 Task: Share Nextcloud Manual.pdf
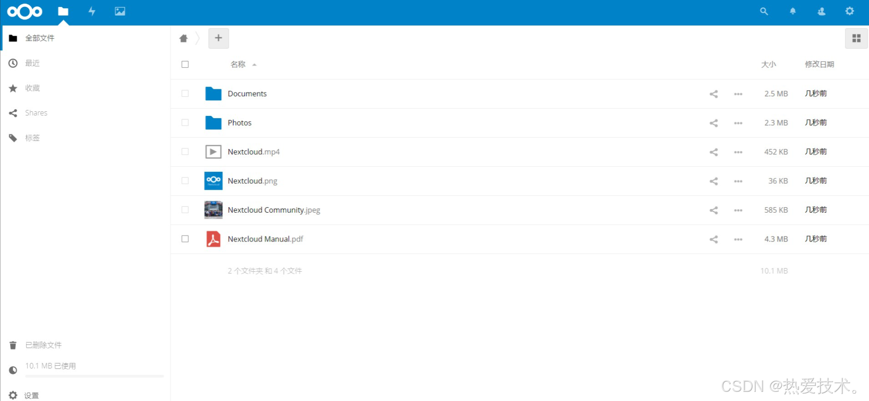point(714,239)
